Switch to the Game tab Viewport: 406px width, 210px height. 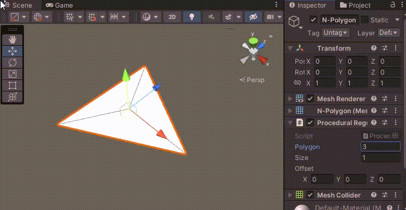[59, 5]
